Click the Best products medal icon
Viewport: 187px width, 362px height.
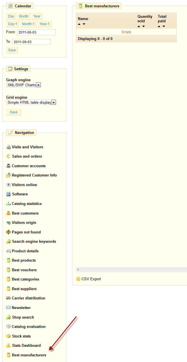tap(8, 260)
